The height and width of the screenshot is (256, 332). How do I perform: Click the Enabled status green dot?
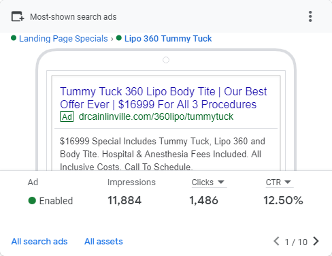point(32,201)
